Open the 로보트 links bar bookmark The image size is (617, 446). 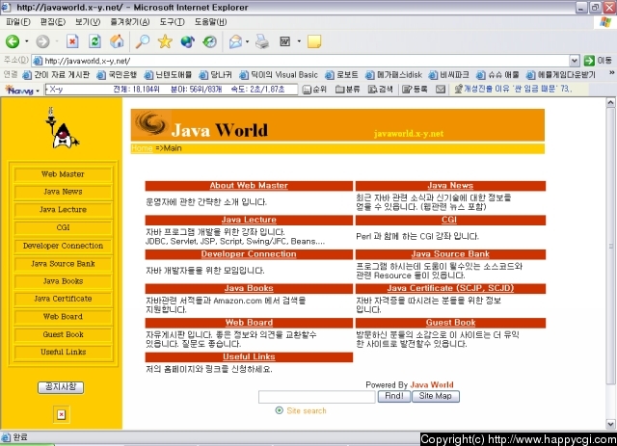point(342,75)
